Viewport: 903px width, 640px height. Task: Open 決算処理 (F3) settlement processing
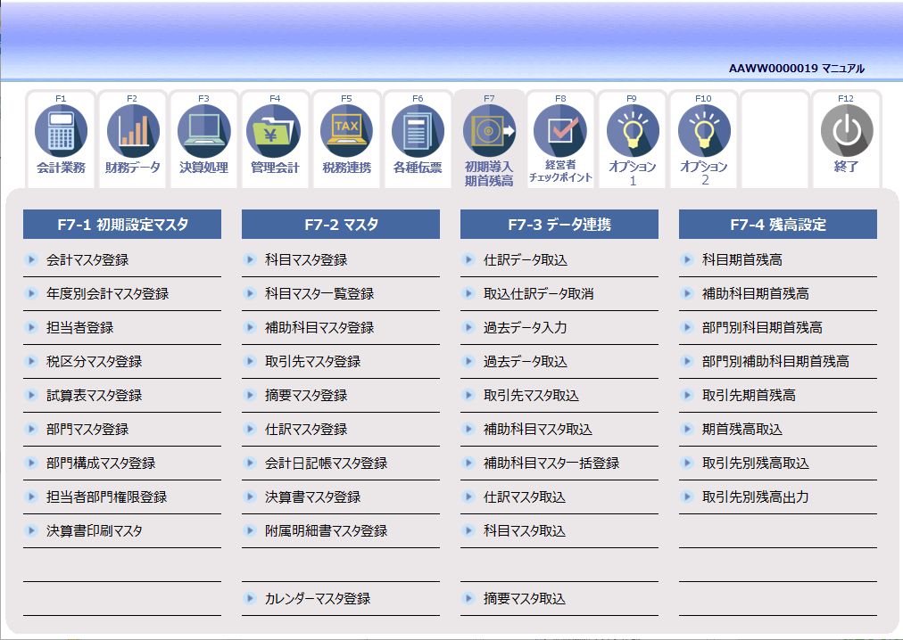[x=203, y=134]
